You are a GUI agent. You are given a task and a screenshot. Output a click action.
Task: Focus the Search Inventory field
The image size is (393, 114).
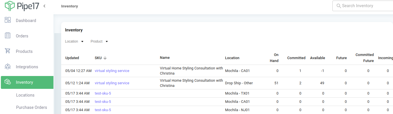coord(363,6)
